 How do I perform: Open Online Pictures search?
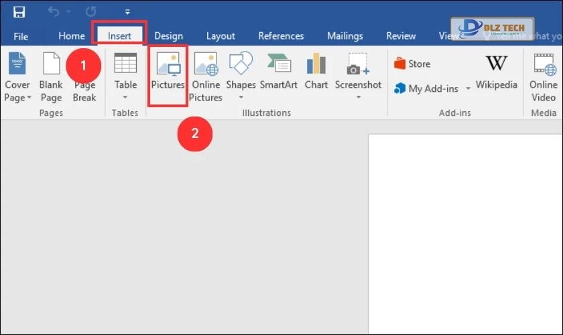206,78
